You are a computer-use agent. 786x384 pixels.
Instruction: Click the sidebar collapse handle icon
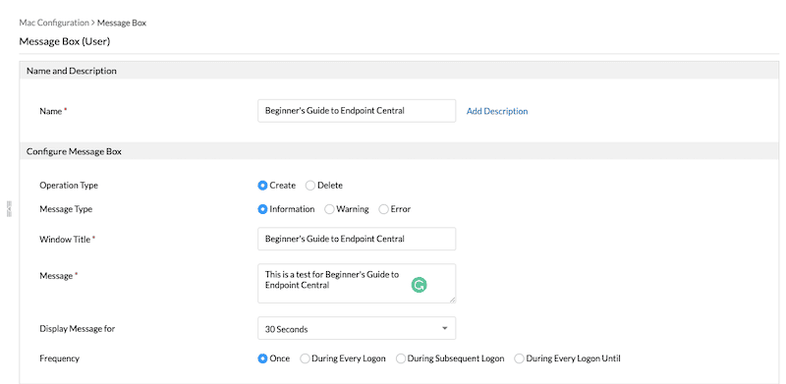coord(9,208)
